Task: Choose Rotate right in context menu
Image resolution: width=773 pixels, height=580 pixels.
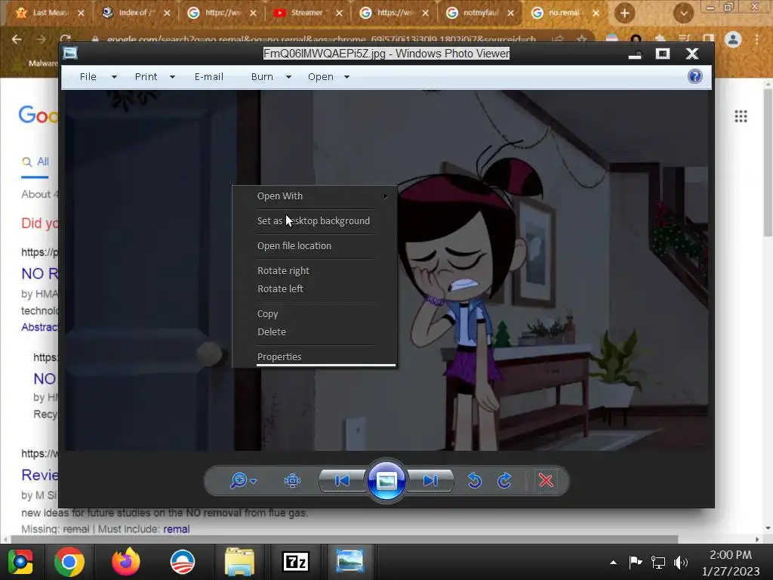Action: click(315, 271)
